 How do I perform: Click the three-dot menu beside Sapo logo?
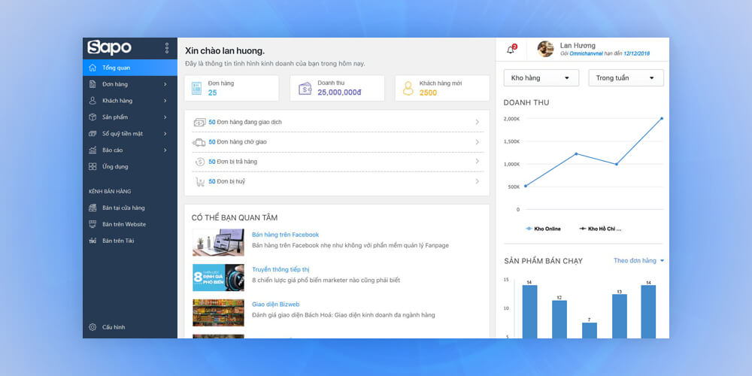pos(167,48)
